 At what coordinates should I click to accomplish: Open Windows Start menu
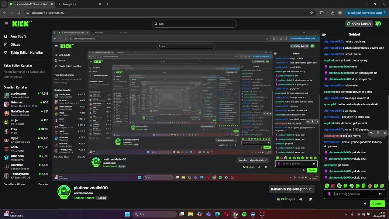click(x=127, y=214)
